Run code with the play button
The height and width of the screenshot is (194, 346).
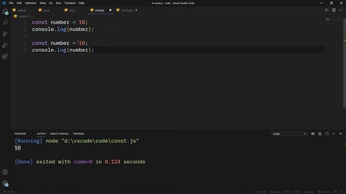(x=327, y=10)
